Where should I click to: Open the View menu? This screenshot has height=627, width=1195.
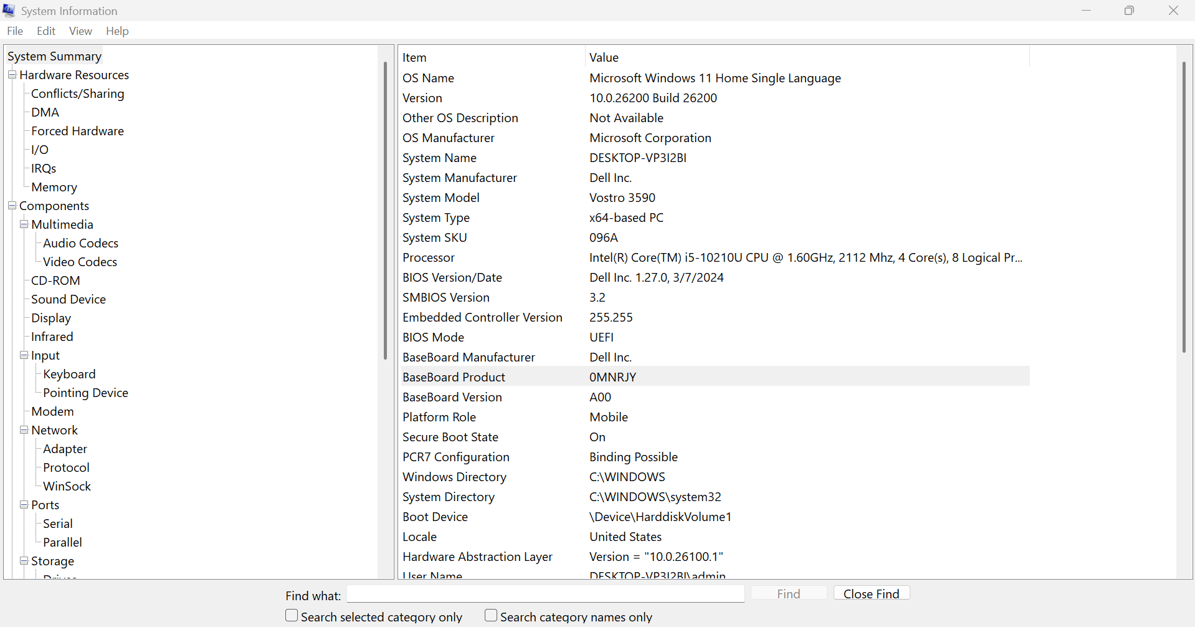click(80, 31)
